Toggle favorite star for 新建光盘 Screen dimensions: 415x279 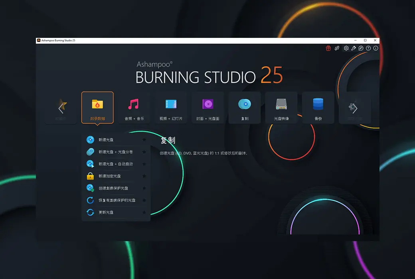click(144, 139)
